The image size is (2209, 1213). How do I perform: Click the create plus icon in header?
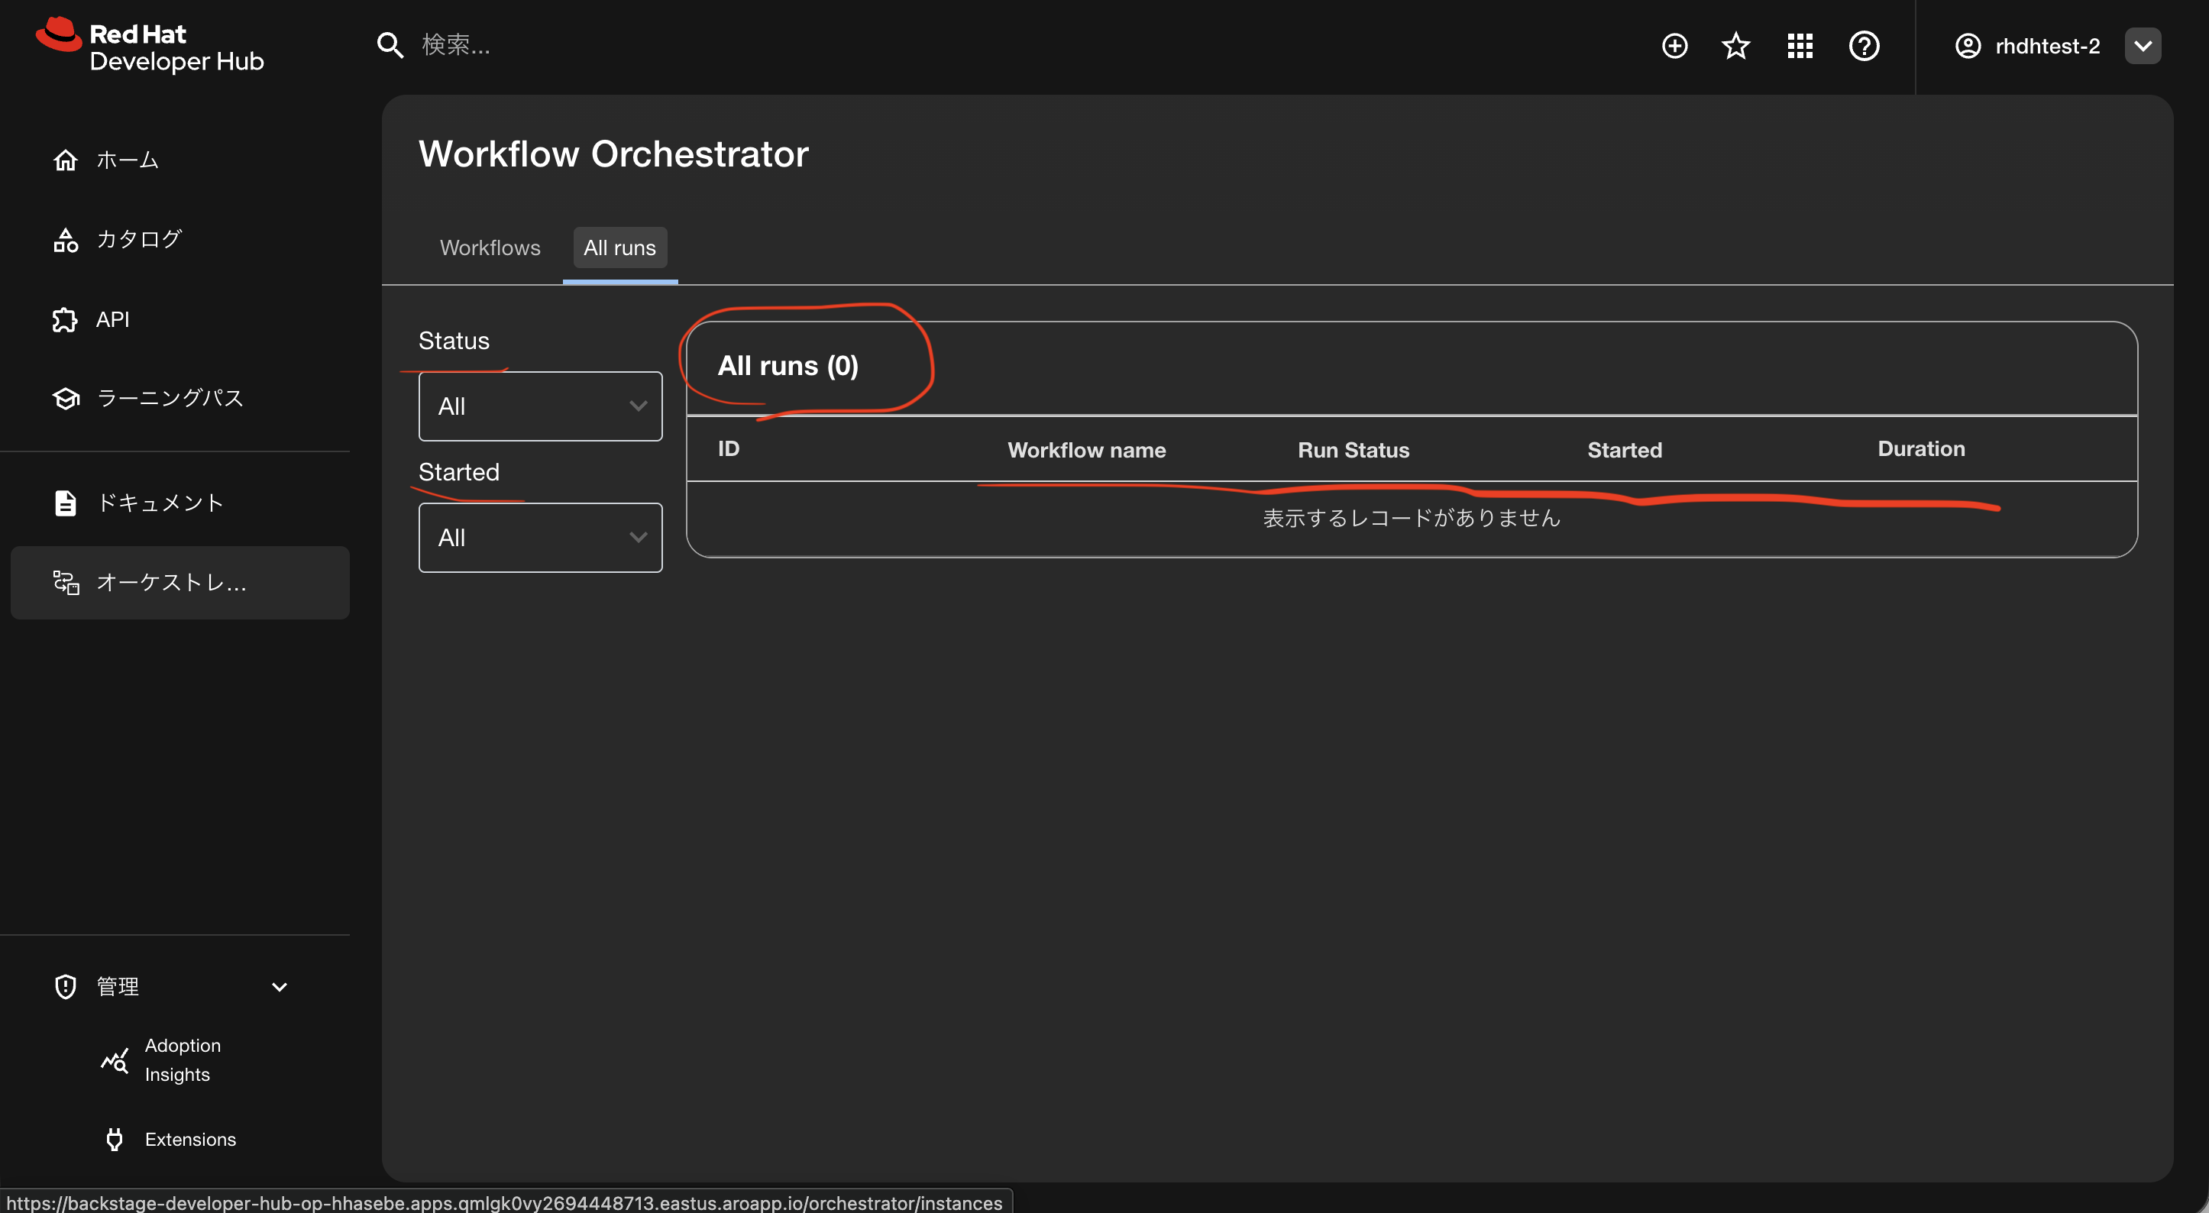[1674, 46]
